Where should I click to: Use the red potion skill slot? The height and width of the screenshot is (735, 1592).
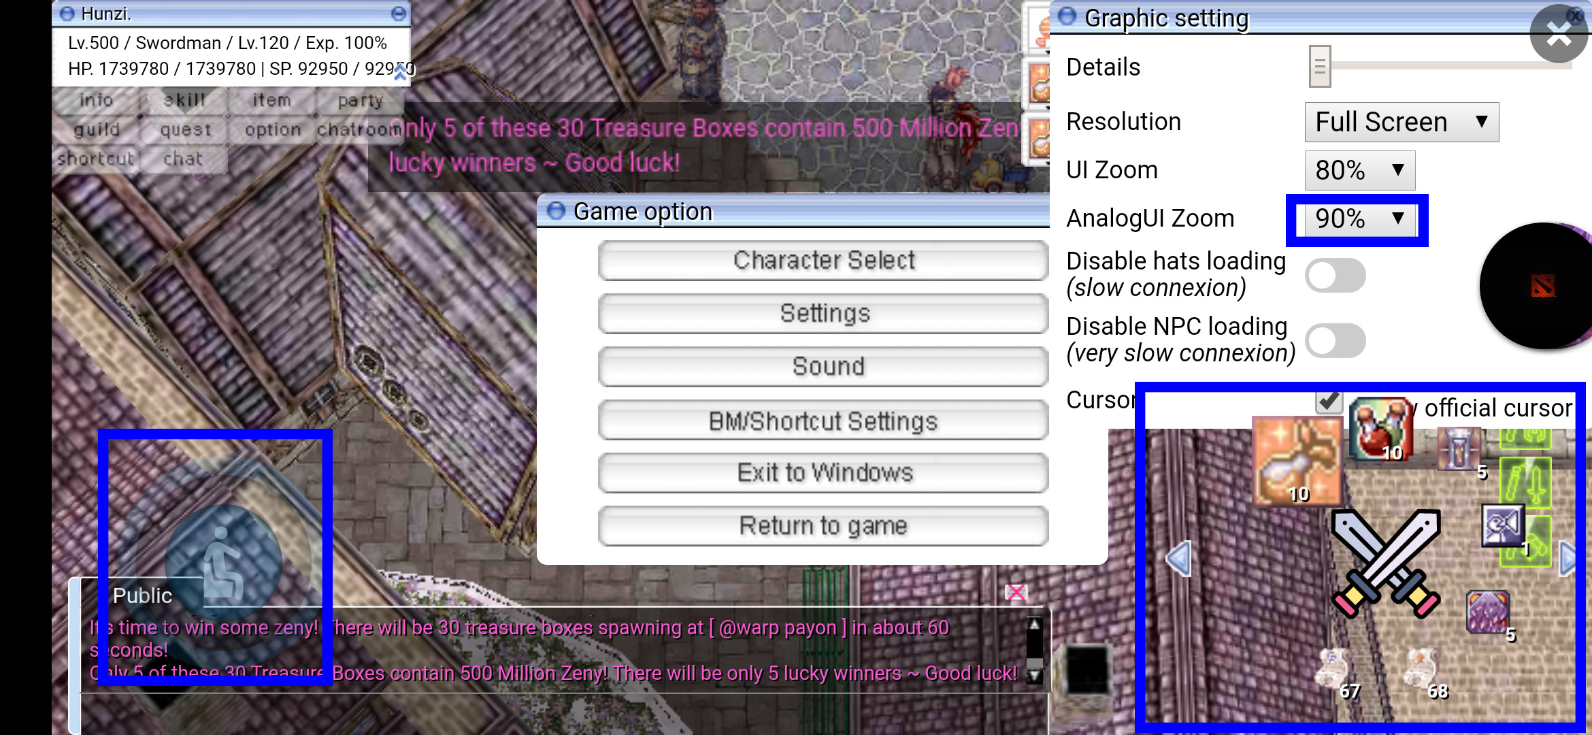click(x=1380, y=430)
